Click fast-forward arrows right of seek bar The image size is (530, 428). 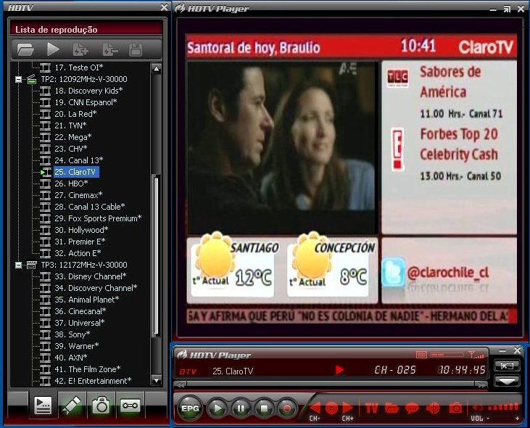click(x=481, y=384)
